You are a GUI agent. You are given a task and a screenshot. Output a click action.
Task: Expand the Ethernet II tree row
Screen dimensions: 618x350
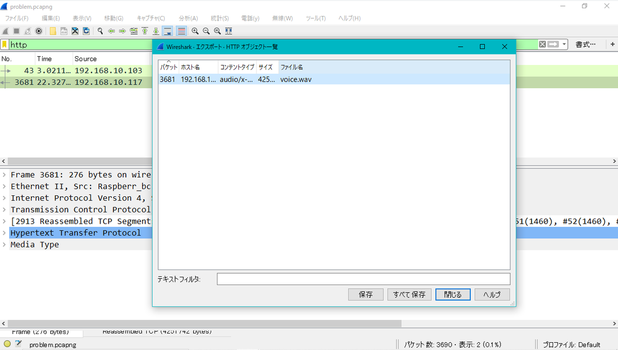click(4, 186)
